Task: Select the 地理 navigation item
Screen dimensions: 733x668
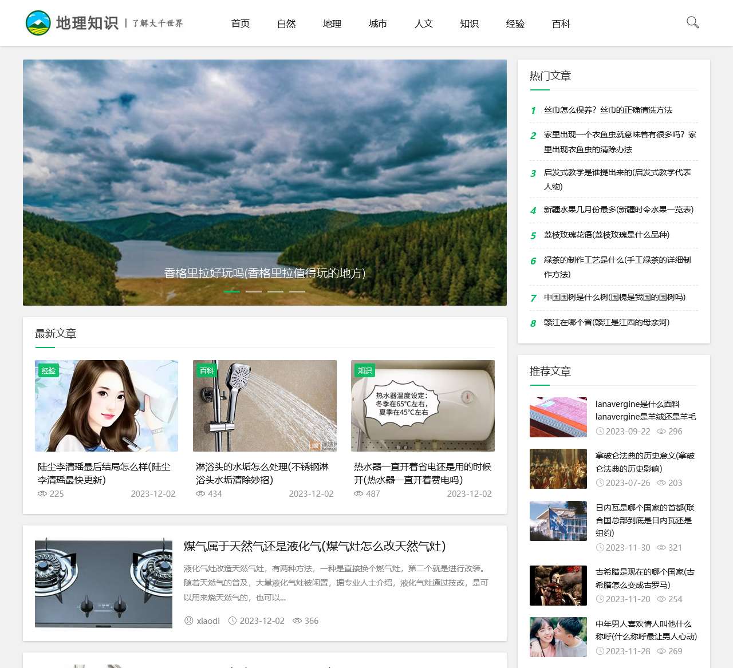Action: point(332,23)
